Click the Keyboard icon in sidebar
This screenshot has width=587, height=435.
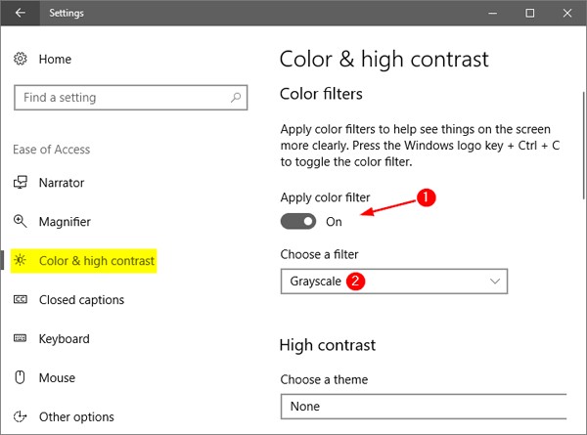pos(21,338)
